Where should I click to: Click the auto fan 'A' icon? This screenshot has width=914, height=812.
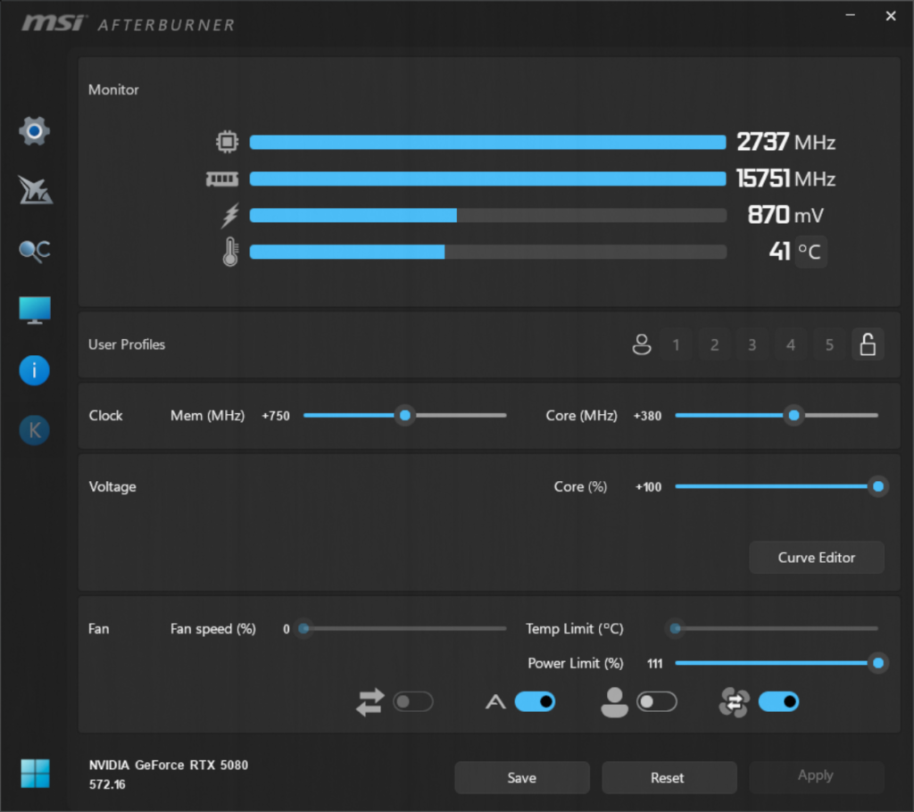495,702
